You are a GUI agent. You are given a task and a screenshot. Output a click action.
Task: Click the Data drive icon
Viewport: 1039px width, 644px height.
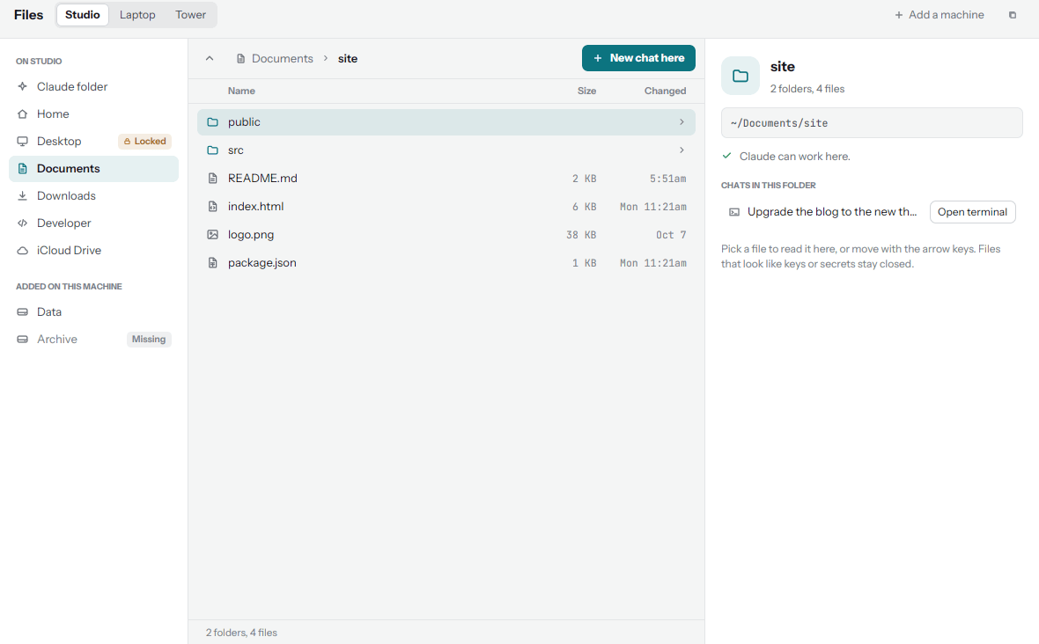(x=23, y=311)
